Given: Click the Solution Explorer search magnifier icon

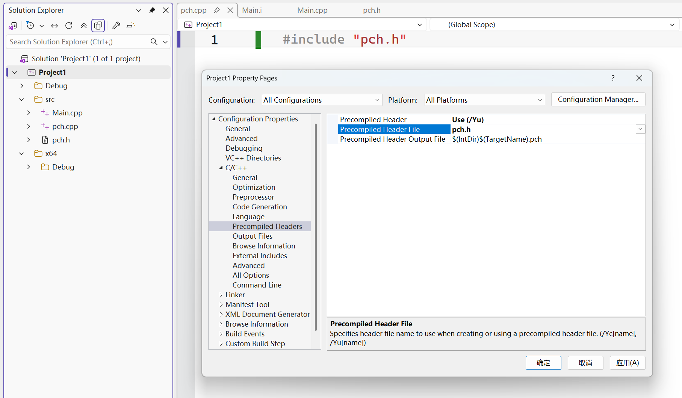Looking at the screenshot, I should [x=154, y=42].
